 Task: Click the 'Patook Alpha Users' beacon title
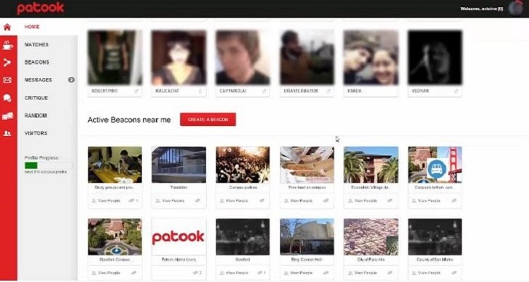[179, 259]
